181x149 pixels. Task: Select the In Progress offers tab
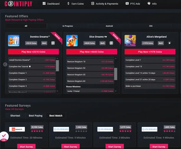pyautogui.click(x=68, y=26)
